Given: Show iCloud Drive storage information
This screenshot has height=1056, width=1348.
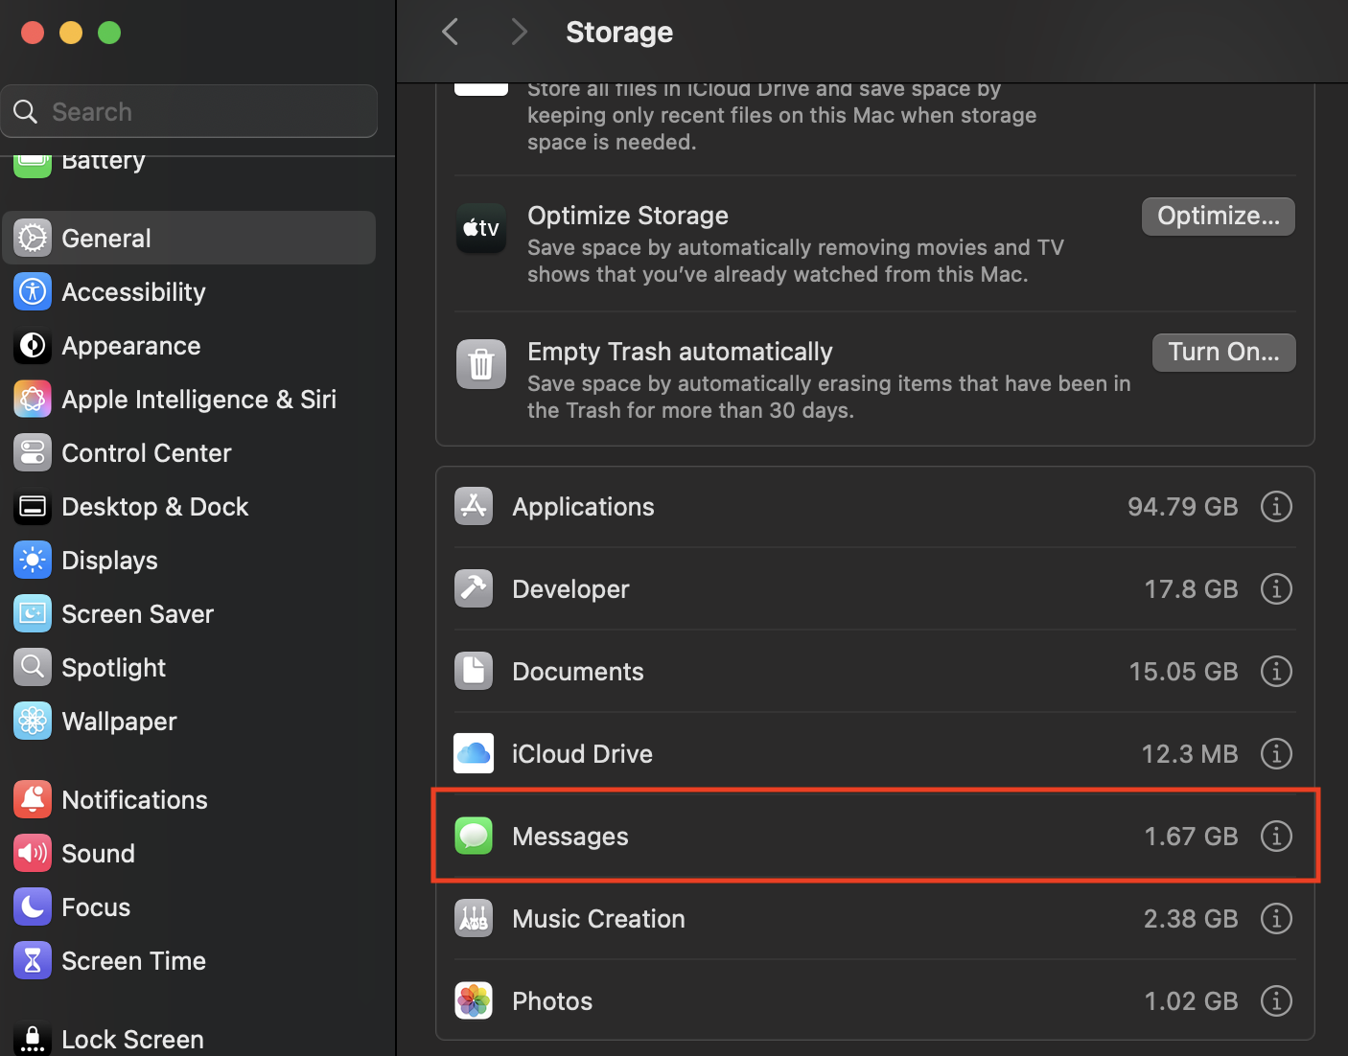Looking at the screenshot, I should (x=1276, y=753).
